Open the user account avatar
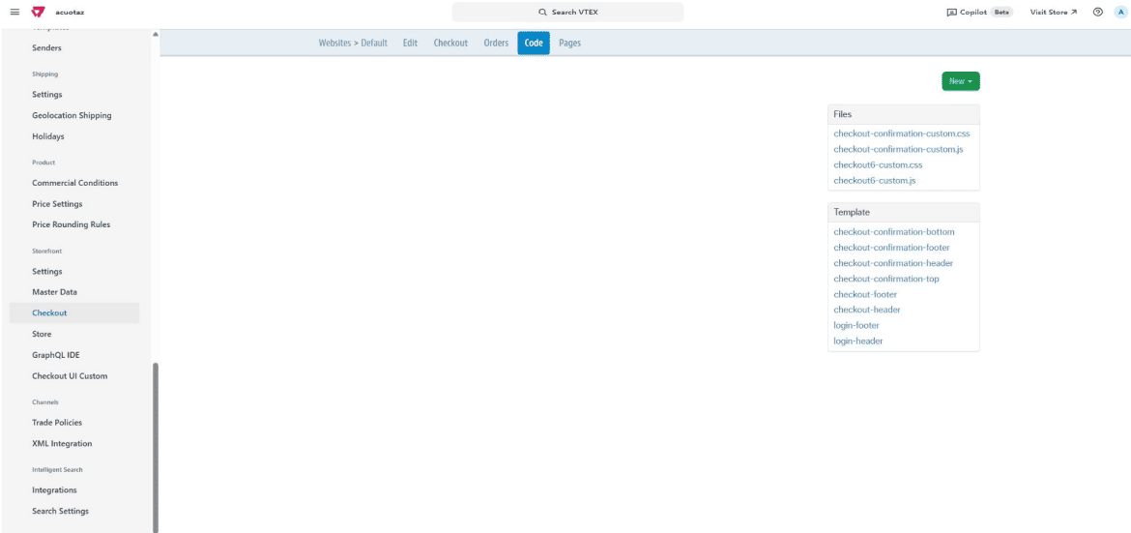 (x=1119, y=12)
